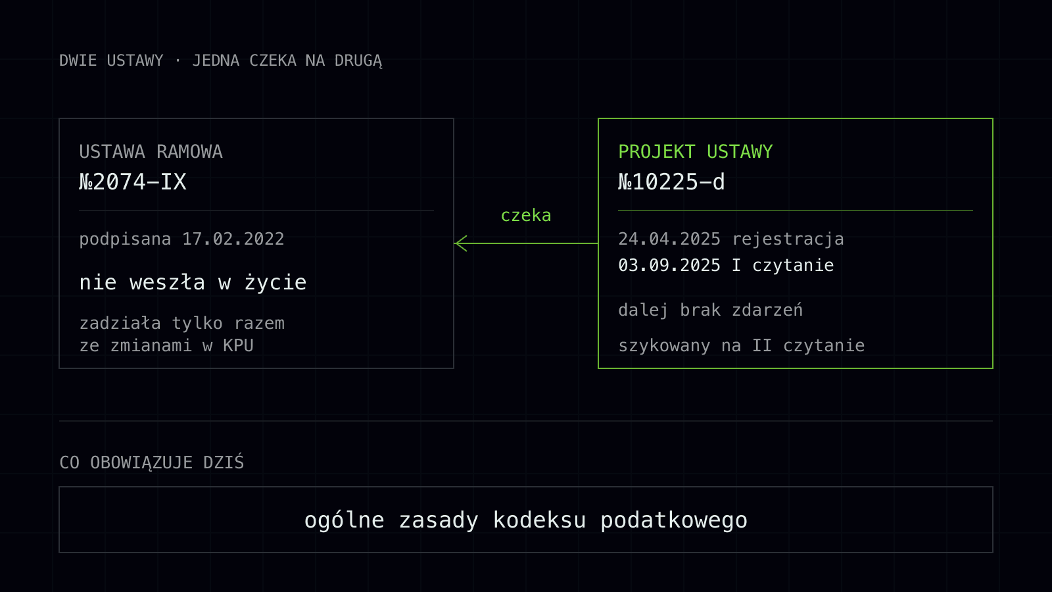
Task: Click the heading "DWIE USTAWY · JEDNA CZEKA NA DRUGĄ"
Action: [221, 61]
